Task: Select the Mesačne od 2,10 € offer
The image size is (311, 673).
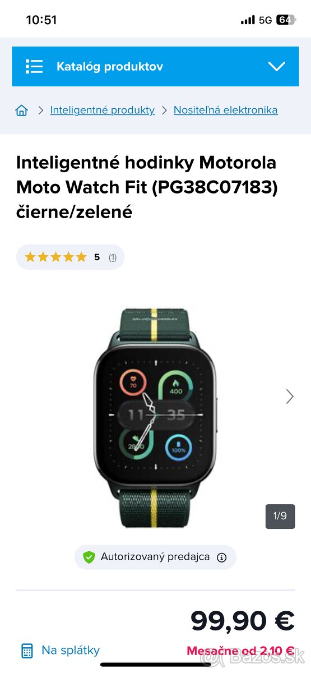Action: coord(240,651)
